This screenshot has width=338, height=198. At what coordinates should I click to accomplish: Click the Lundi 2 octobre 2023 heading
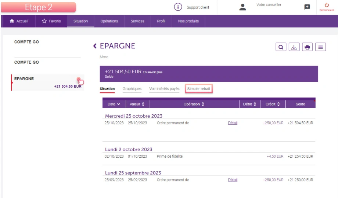129,149
